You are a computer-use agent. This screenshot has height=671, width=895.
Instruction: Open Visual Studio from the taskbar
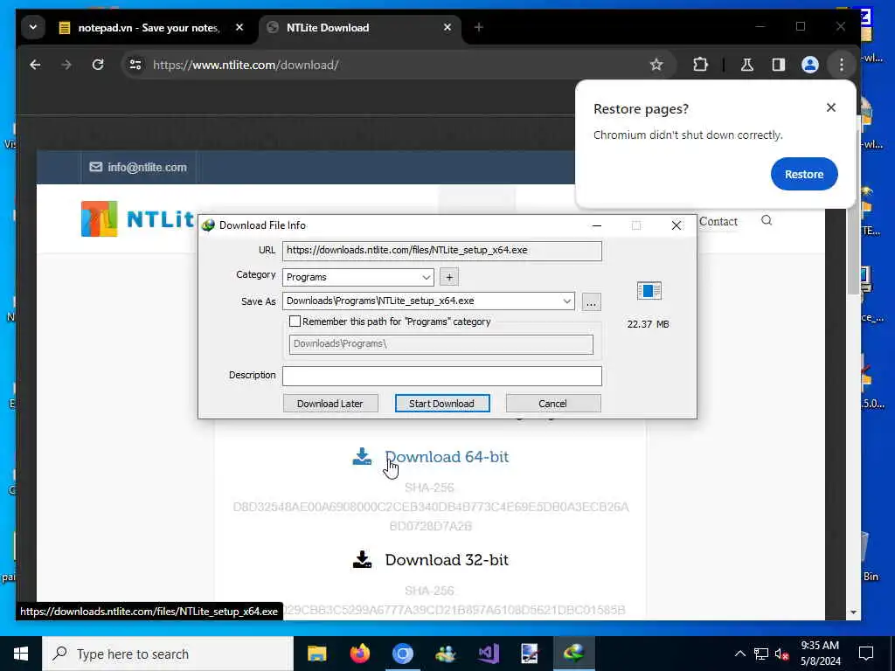pos(489,654)
